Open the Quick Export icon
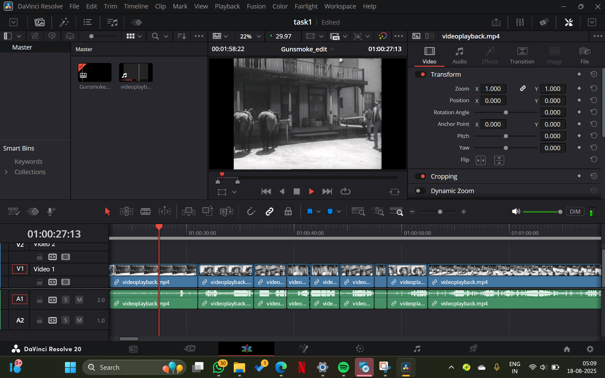605x378 pixels. pos(496,22)
